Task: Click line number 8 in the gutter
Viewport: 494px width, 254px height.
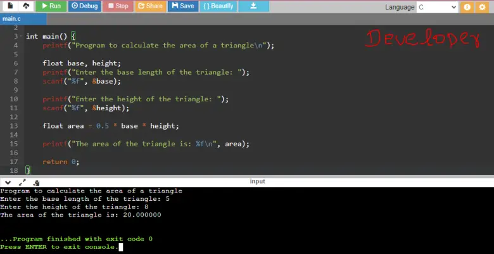Action: click(x=16, y=81)
